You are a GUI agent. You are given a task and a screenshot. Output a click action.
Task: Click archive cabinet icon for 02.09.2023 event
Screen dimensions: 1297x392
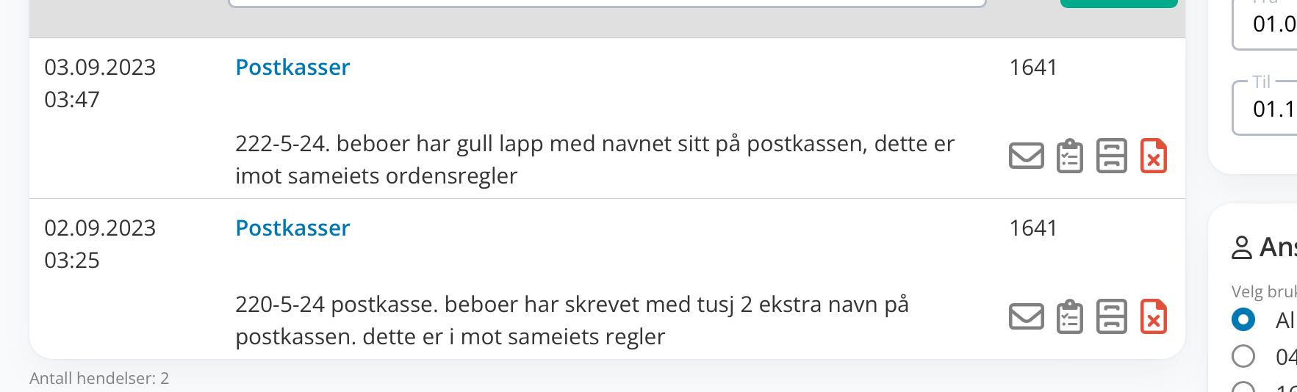(x=1111, y=316)
